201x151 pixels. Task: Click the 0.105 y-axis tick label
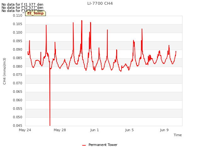coord(18,24)
